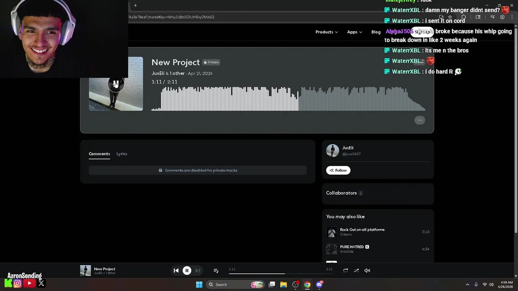This screenshot has height=291, width=518.
Task: Open Task View from taskbar
Action: (272, 285)
